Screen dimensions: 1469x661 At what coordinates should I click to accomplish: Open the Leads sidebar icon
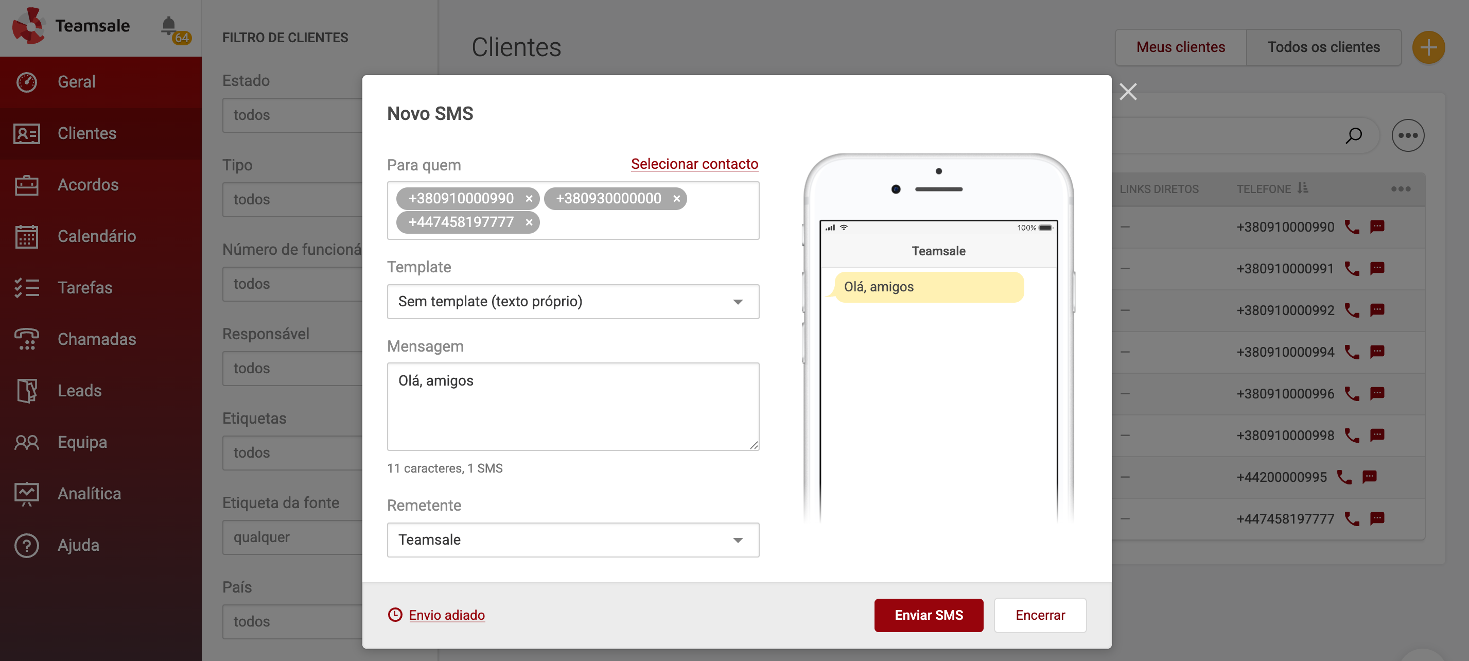pyautogui.click(x=26, y=390)
